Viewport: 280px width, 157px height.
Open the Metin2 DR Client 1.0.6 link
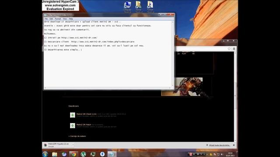[x=87, y=114]
